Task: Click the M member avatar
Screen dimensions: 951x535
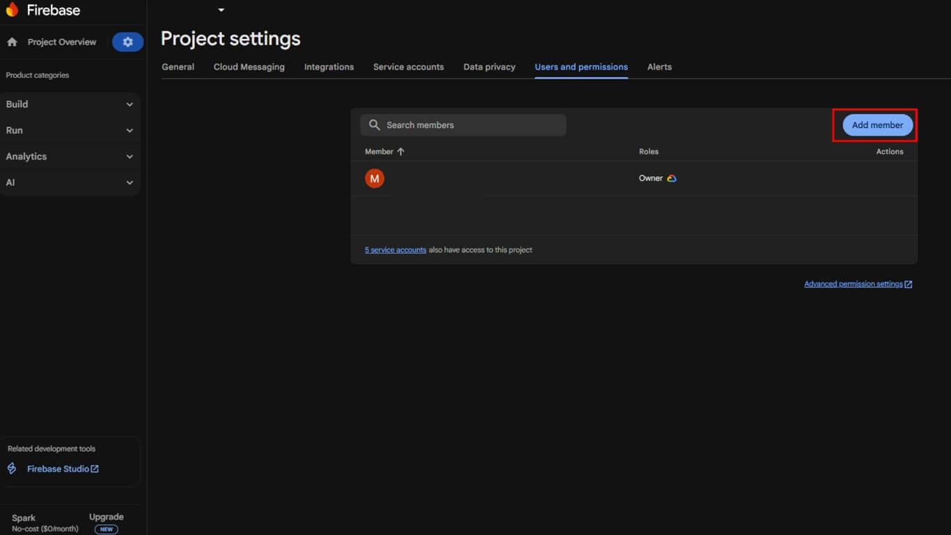Action: tap(375, 179)
